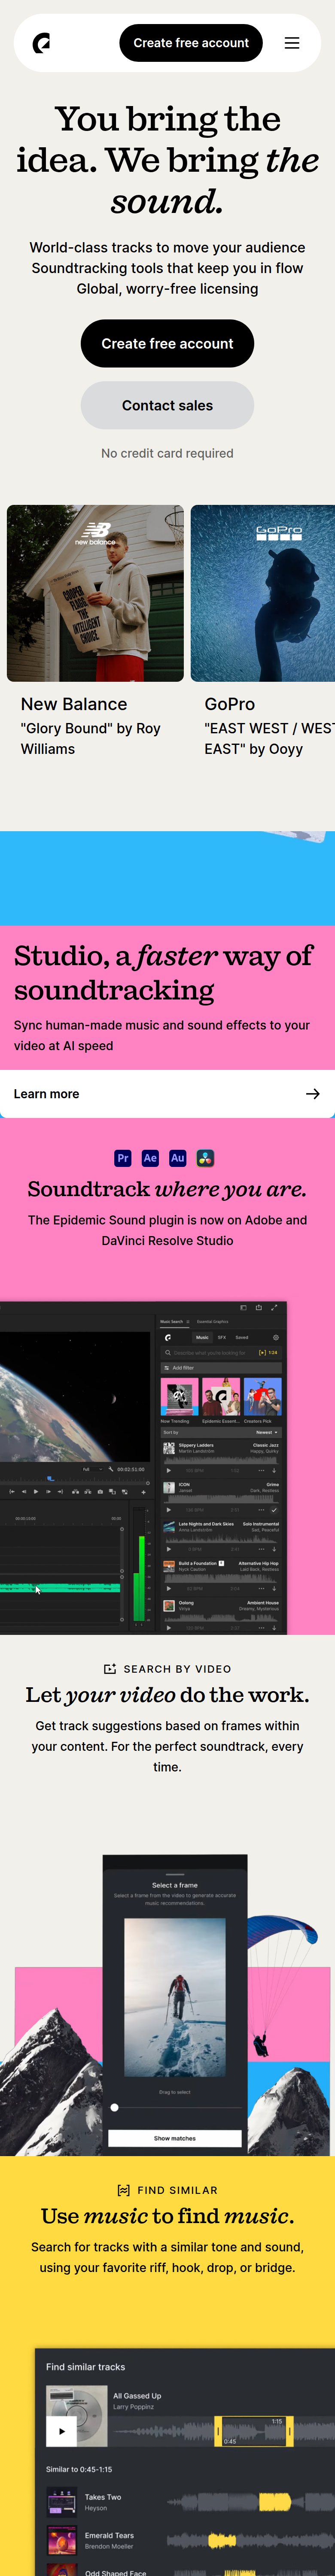Click the Create free account button above Contact sales
335x2576 pixels.
(167, 343)
